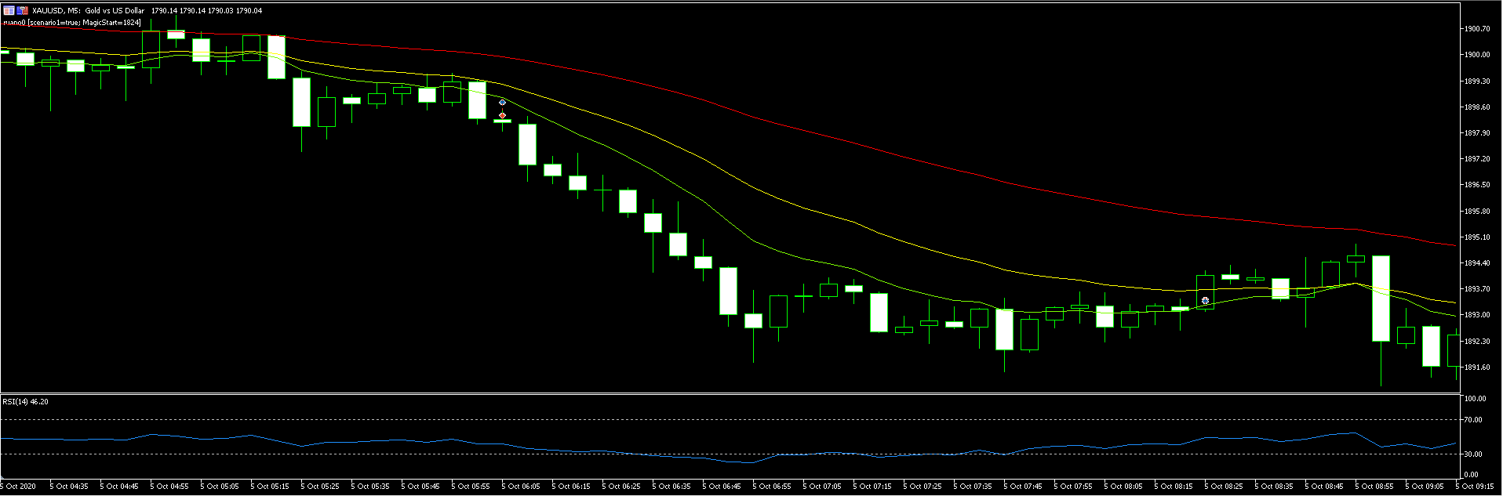Click the 5 Oct 2020 date label
The width and height of the screenshot is (1503, 496).
tap(19, 487)
